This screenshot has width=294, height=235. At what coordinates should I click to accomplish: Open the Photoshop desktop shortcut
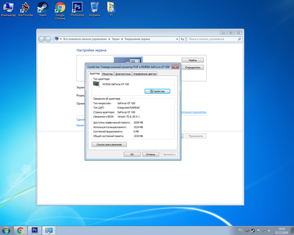tap(77, 8)
